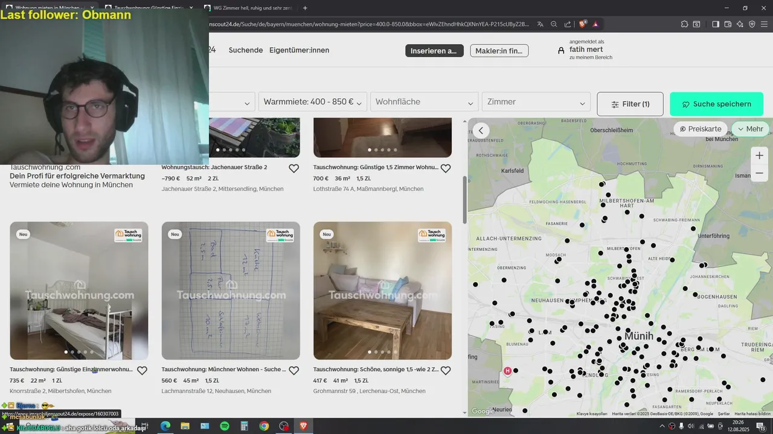This screenshot has width=773, height=434.
Task: Open the Brave Shields lion icon
Action: coord(582,24)
